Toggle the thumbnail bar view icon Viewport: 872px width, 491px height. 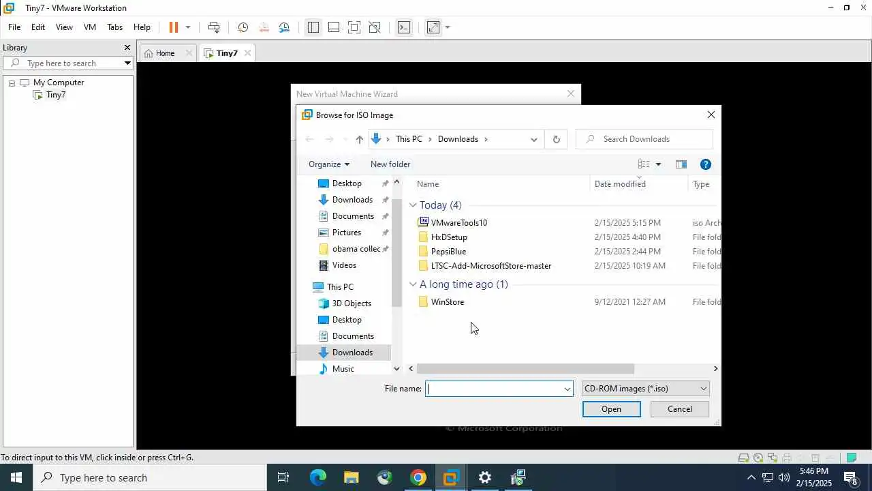tap(334, 27)
